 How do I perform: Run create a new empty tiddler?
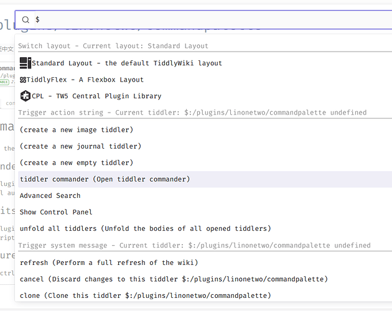(x=205, y=163)
